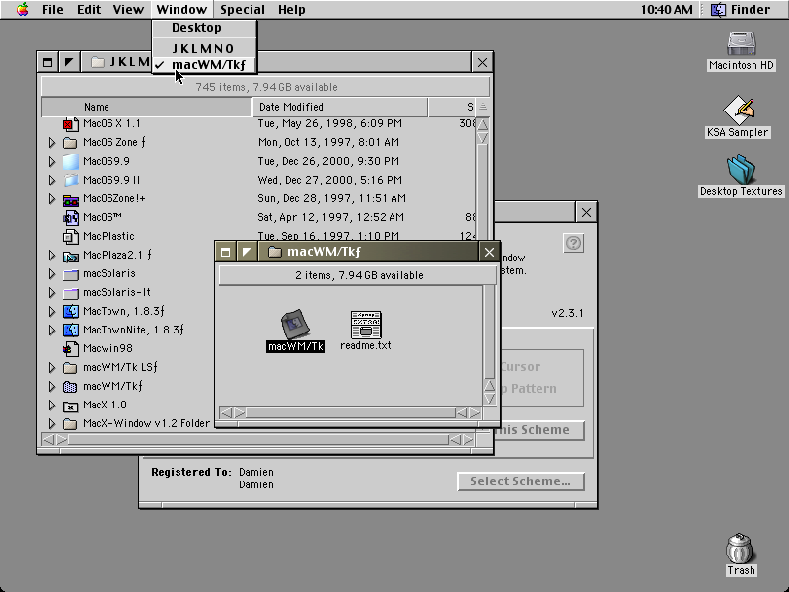The width and height of the screenshot is (789, 592).
Task: Choose Desktop from the Window menu
Action: pos(204,28)
